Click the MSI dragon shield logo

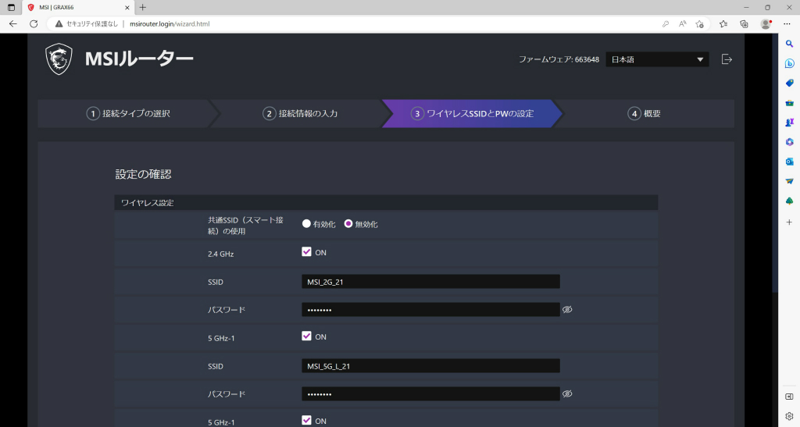tap(59, 59)
